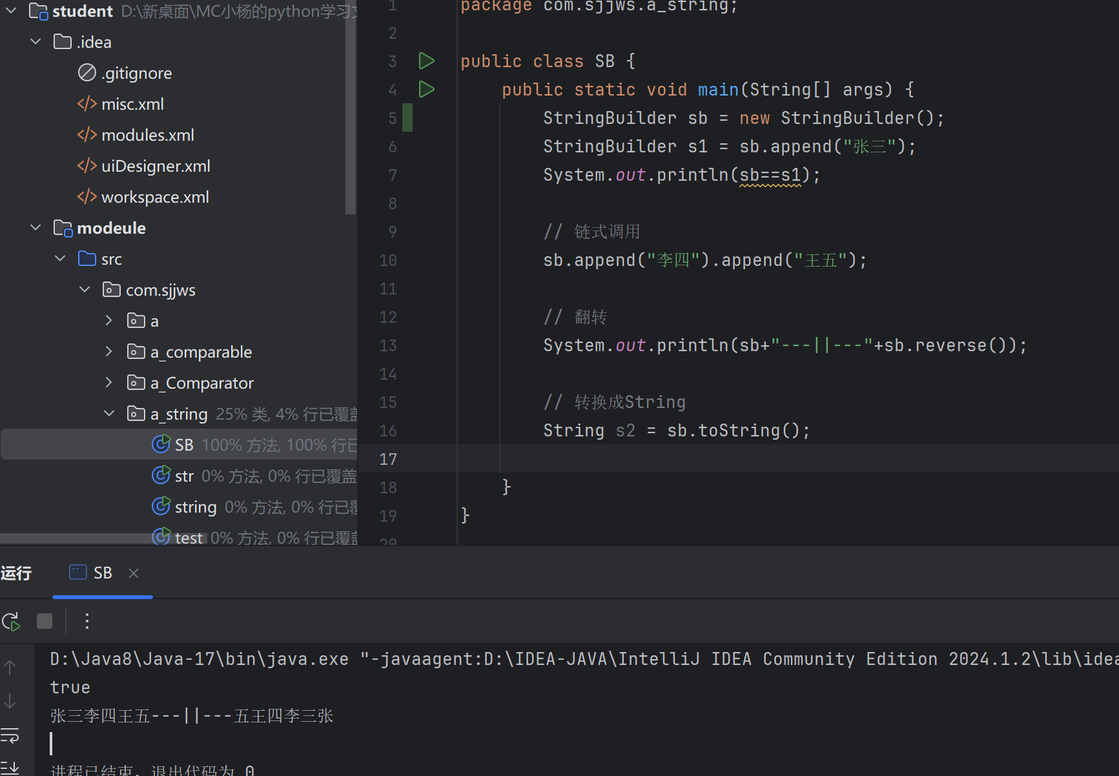Toggle soft-wrap in the run console
The height and width of the screenshot is (776, 1119).
click(10, 736)
